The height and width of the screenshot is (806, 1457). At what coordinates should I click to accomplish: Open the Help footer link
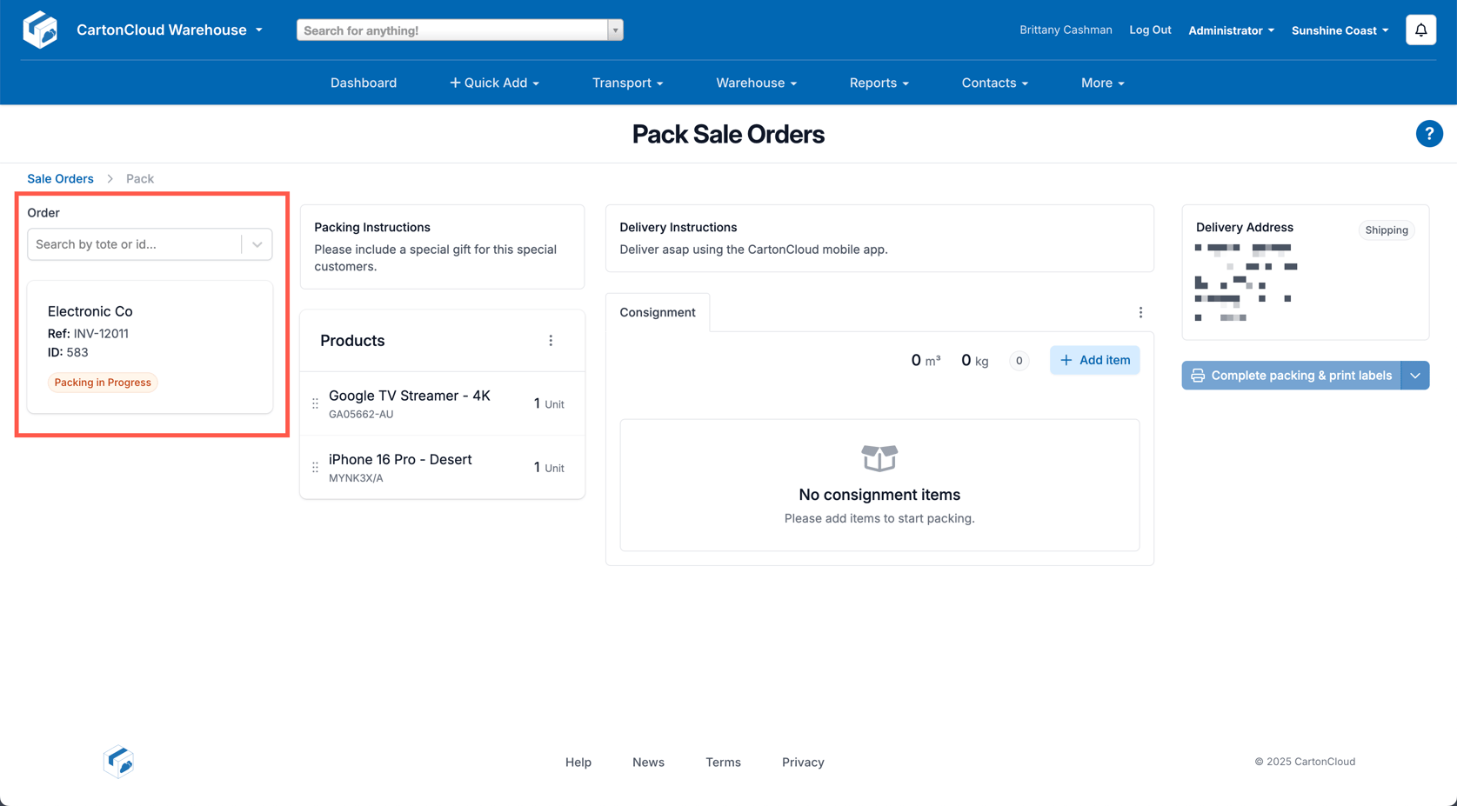pyautogui.click(x=578, y=762)
